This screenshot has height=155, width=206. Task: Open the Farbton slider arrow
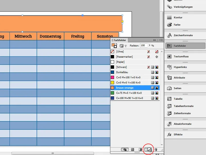[x=150, y=45]
